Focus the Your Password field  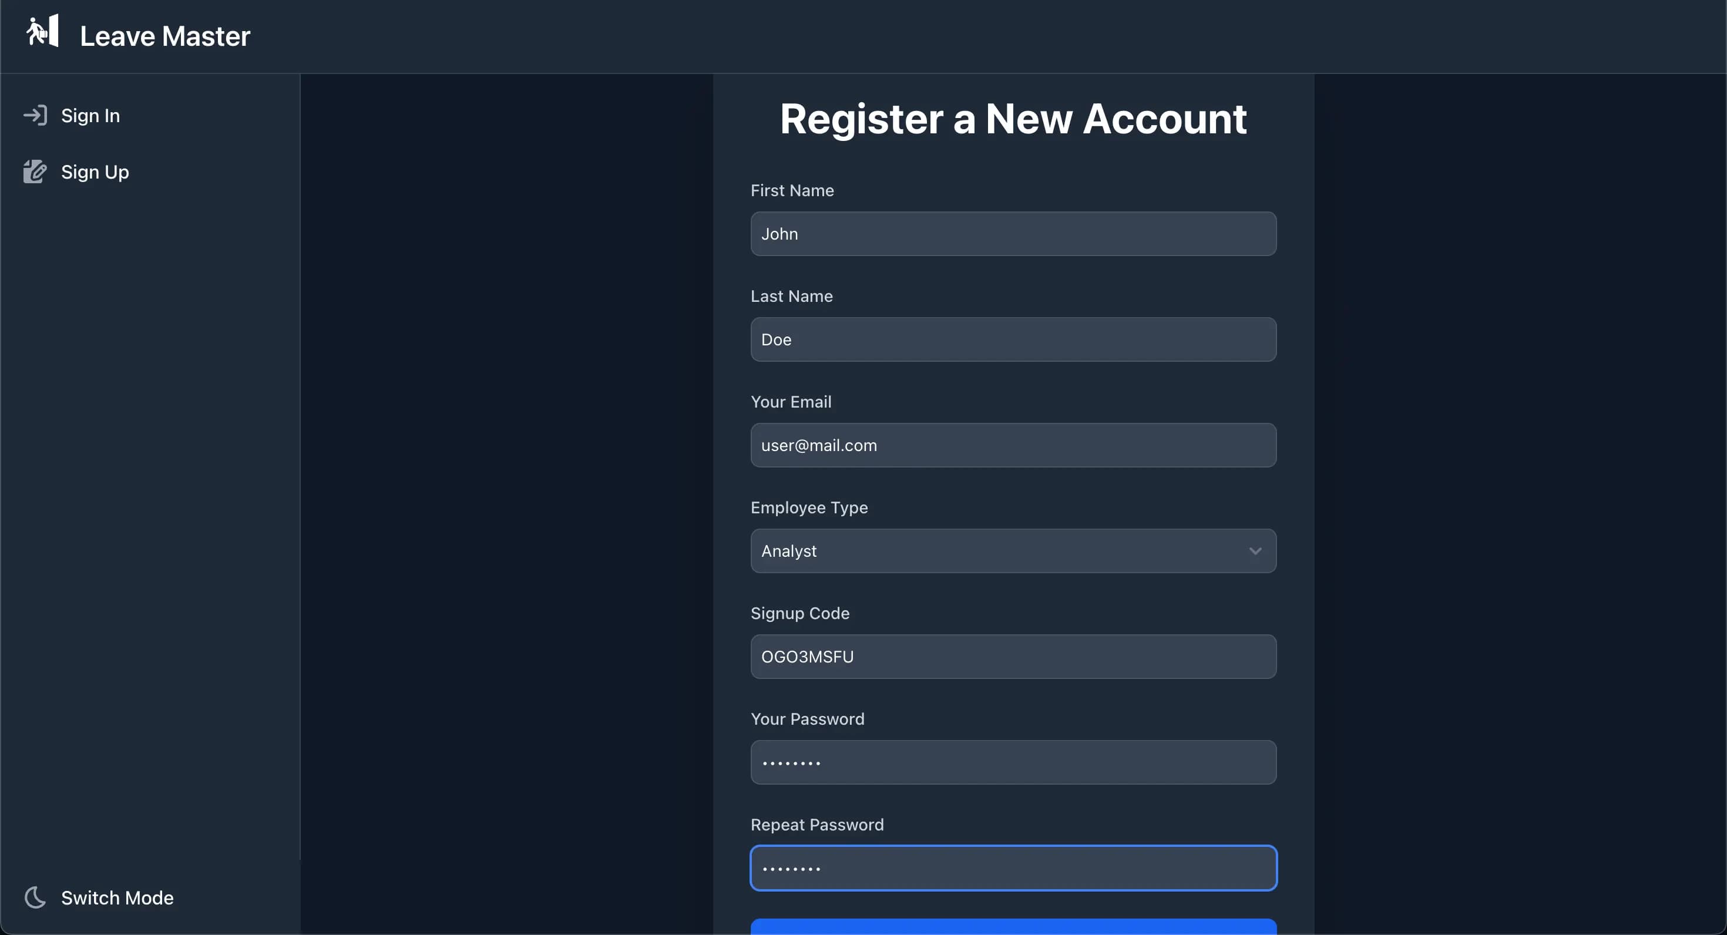click(x=1013, y=763)
